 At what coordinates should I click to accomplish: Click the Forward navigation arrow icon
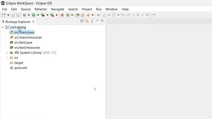(143, 15)
